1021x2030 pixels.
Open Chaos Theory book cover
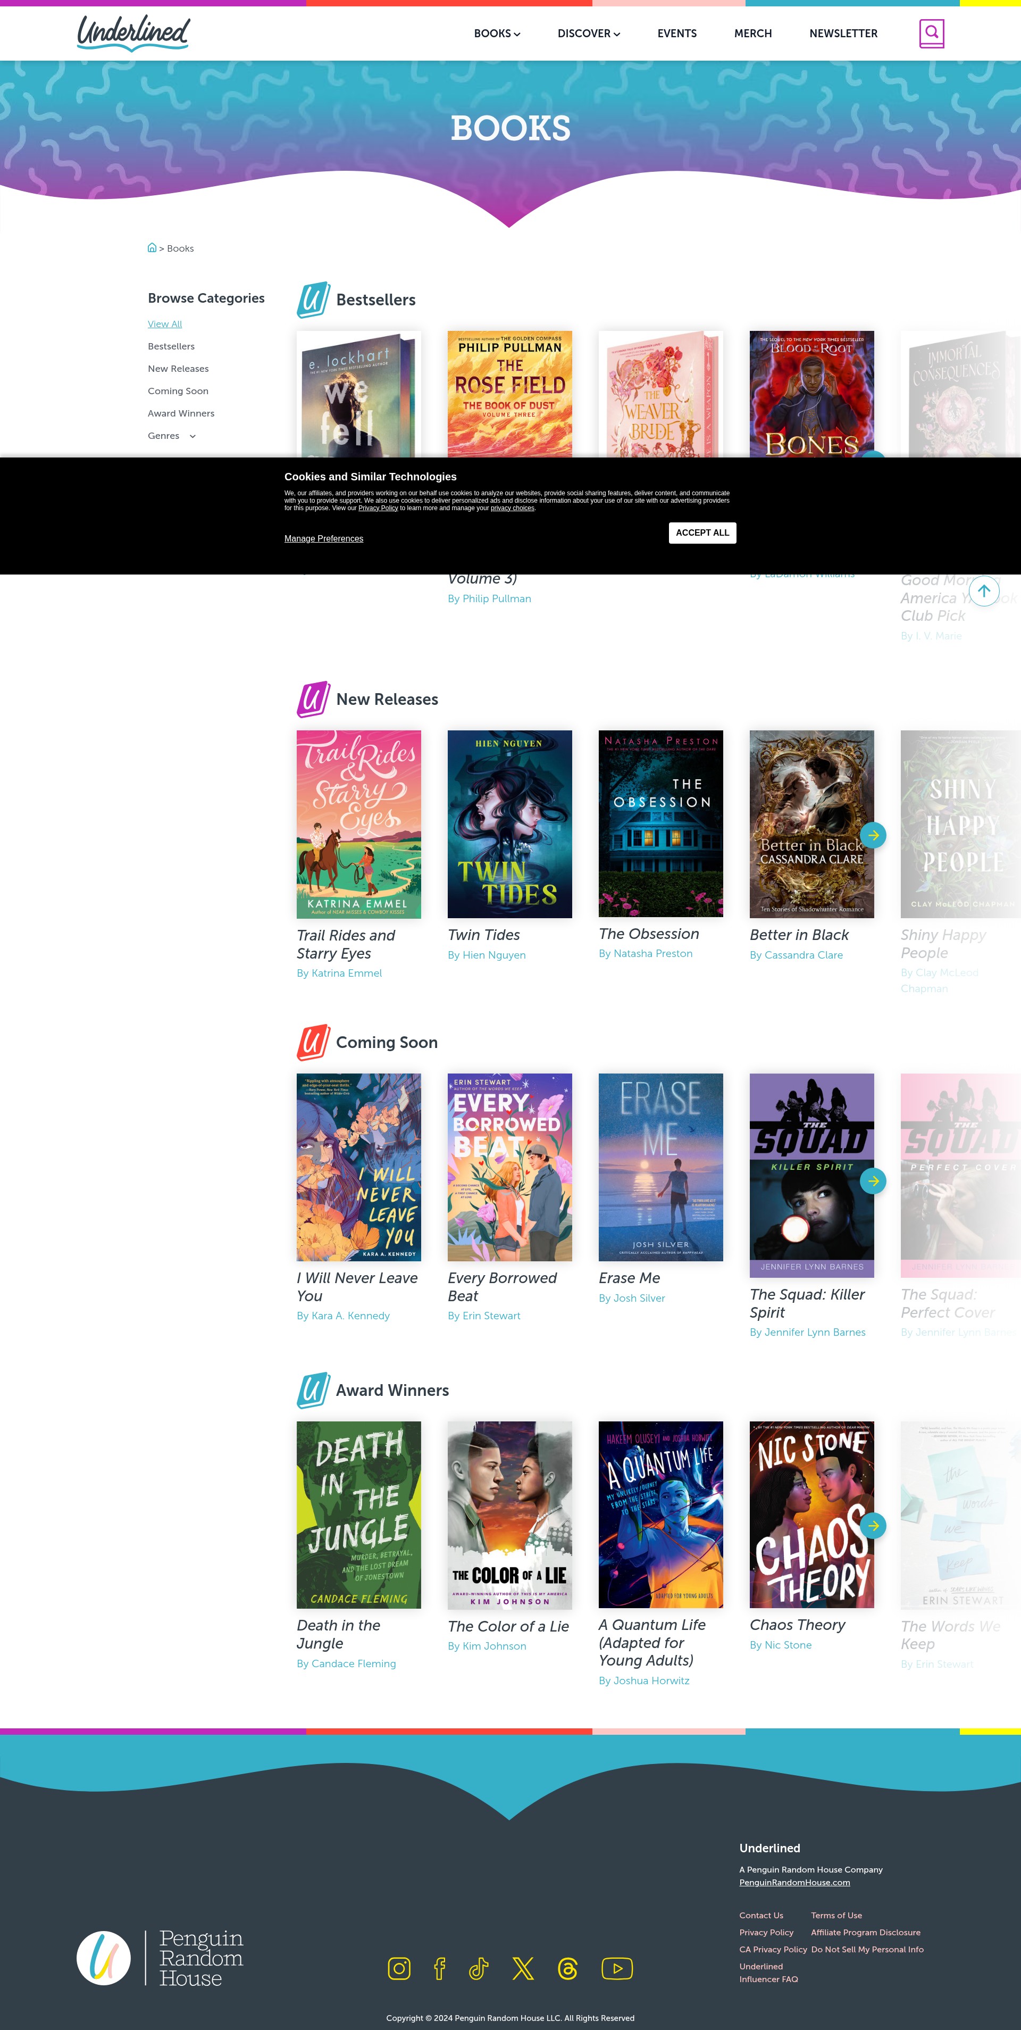pyautogui.click(x=811, y=1515)
